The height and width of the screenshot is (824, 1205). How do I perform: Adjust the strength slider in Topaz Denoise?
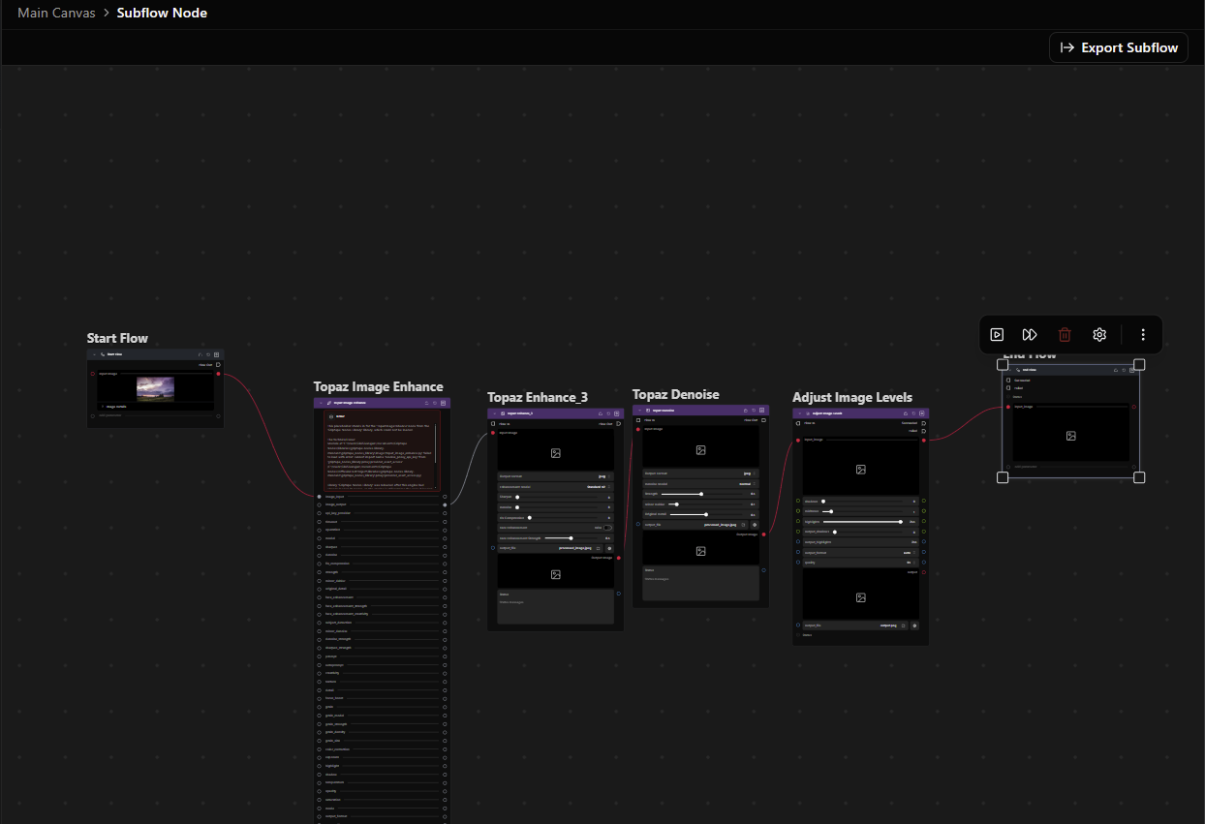tap(701, 494)
